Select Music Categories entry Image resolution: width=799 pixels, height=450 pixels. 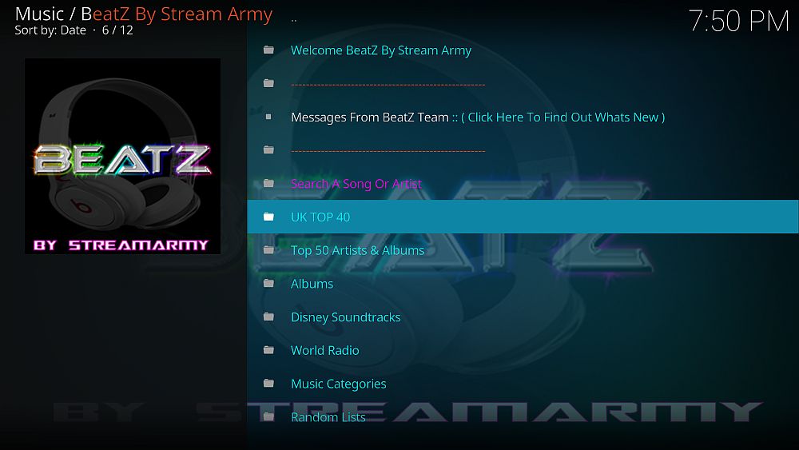(523, 384)
